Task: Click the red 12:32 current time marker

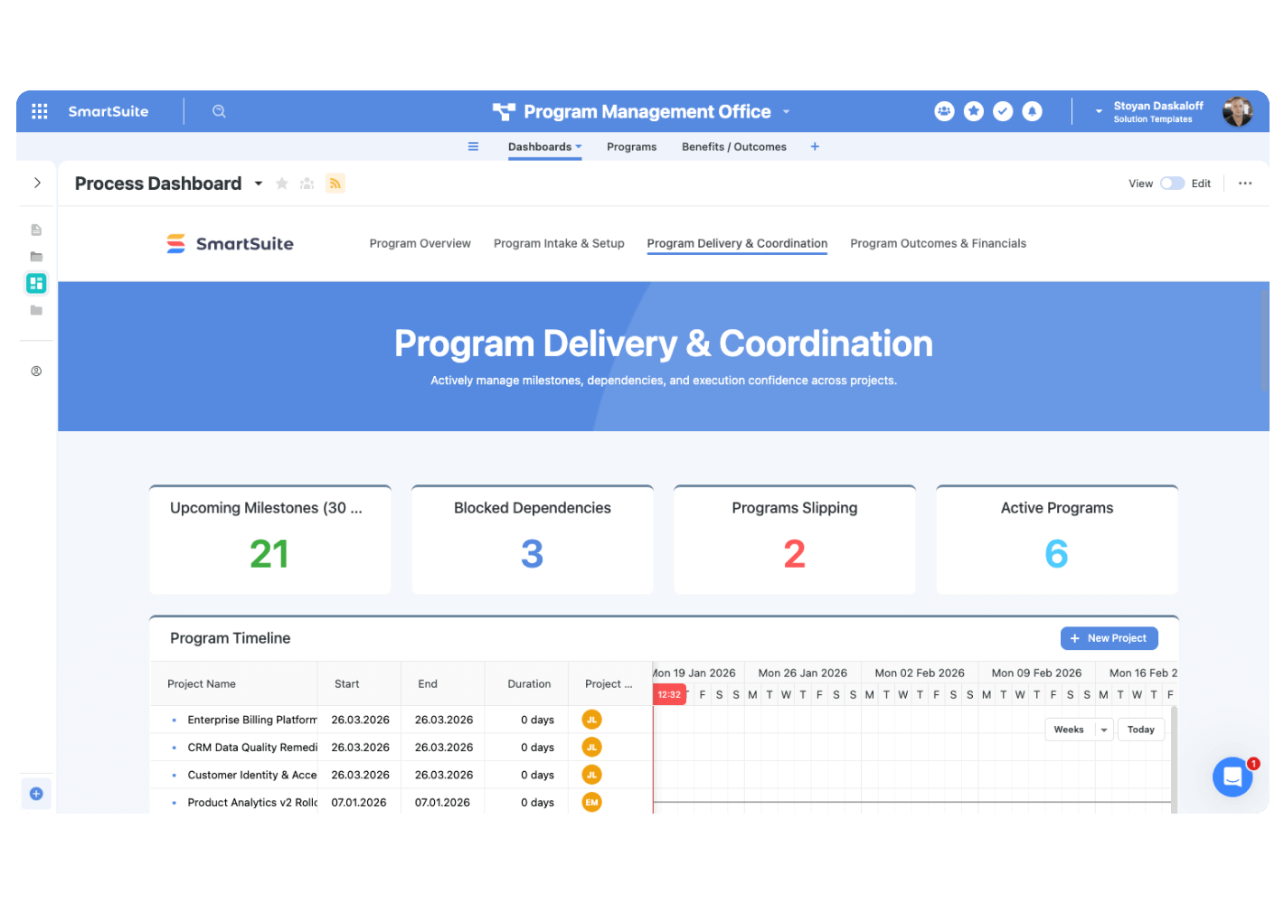Action: (x=669, y=694)
